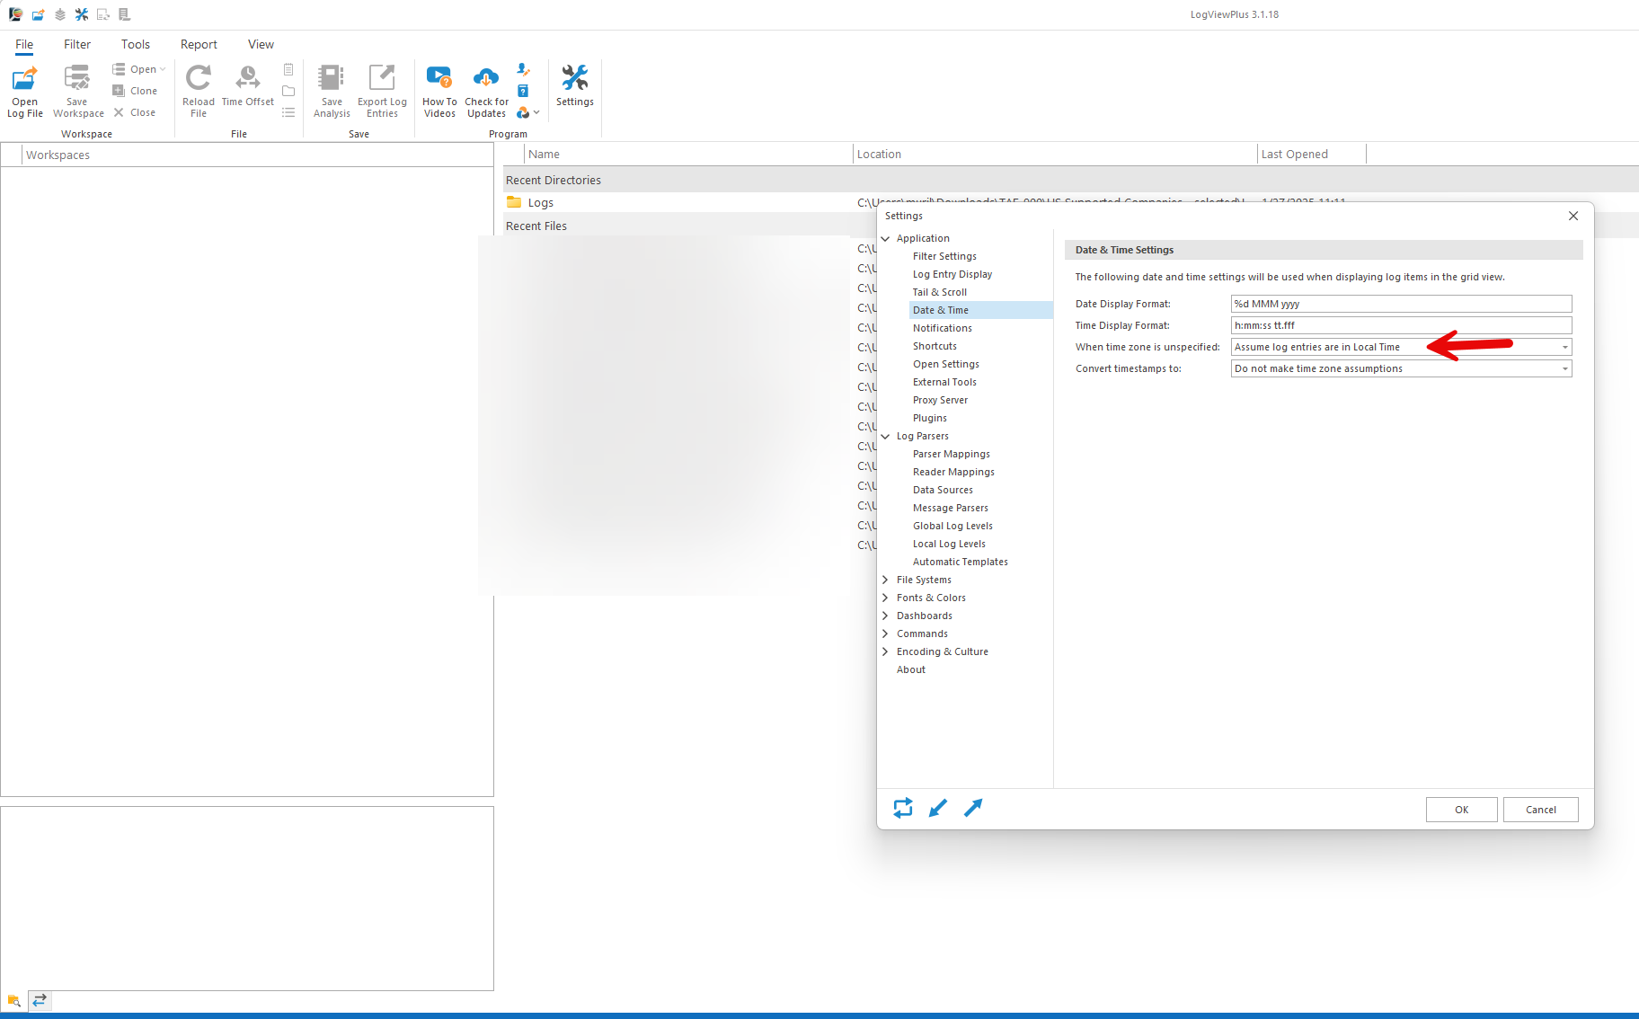This screenshot has width=1639, height=1019.
Task: Click the Save Workspace ribbon icon
Action: [x=77, y=79]
